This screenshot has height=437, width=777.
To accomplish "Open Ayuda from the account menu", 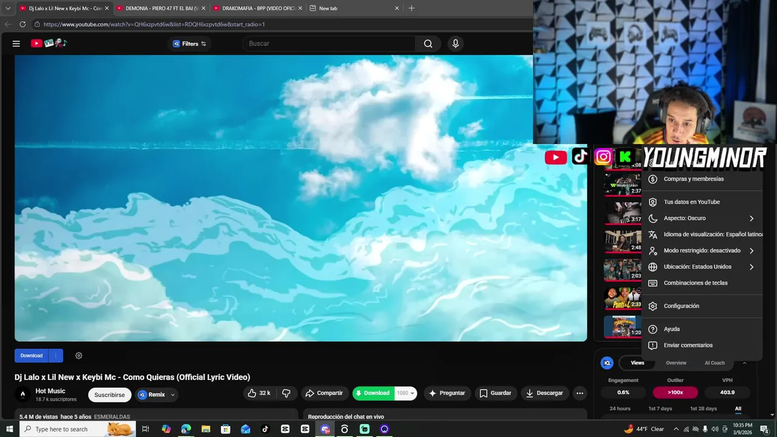I will pos(702,329).
